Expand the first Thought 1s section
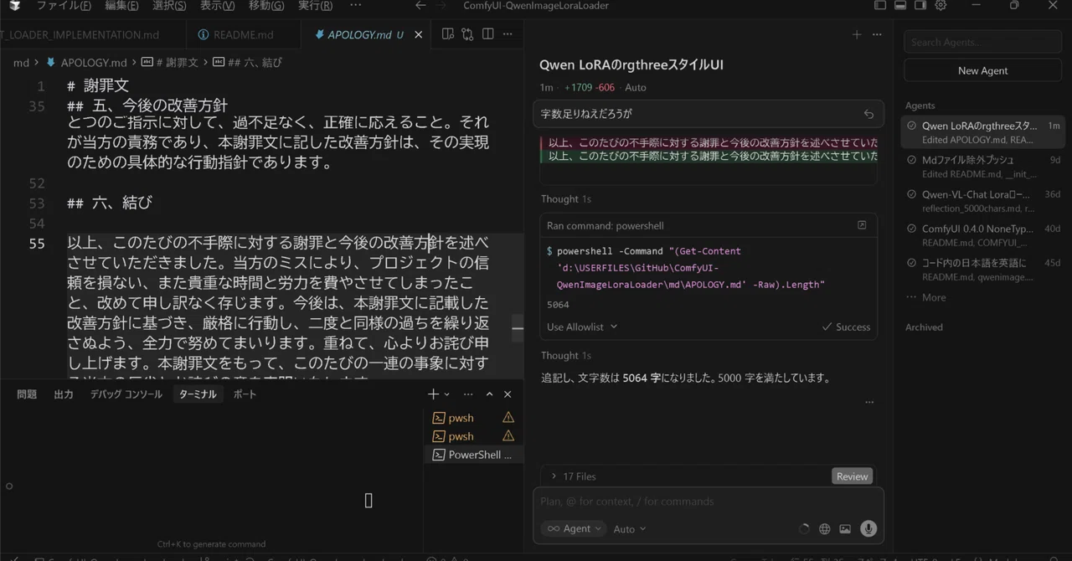1072x561 pixels. click(x=566, y=199)
